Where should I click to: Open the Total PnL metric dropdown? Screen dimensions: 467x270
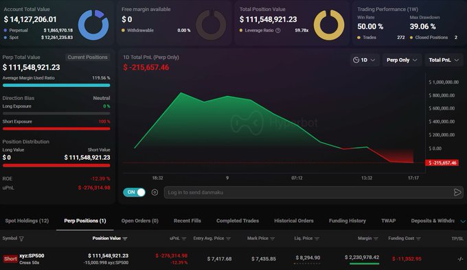point(444,60)
